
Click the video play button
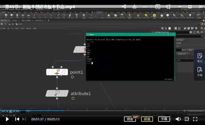pyautogui.click(x=7, y=119)
